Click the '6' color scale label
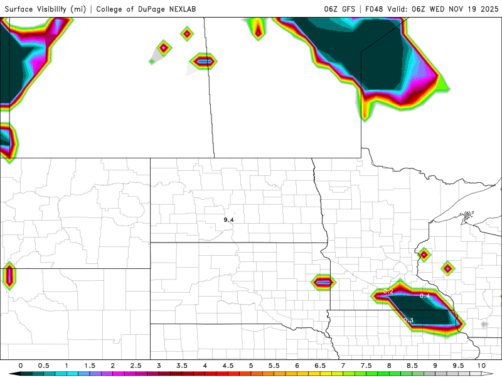 click(297, 366)
